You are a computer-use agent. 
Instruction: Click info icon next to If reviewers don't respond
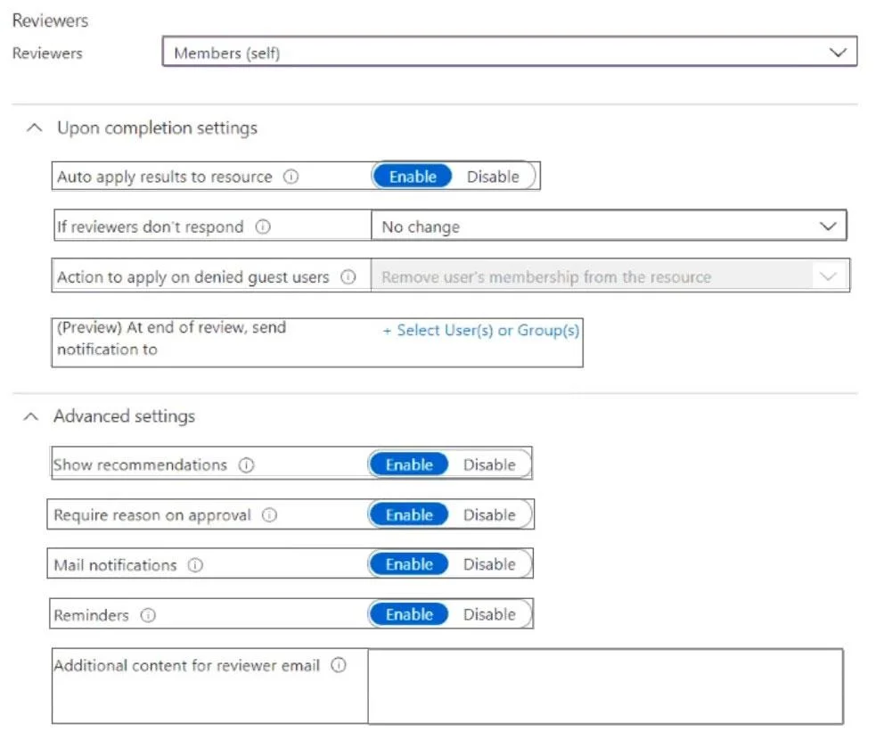(x=263, y=226)
